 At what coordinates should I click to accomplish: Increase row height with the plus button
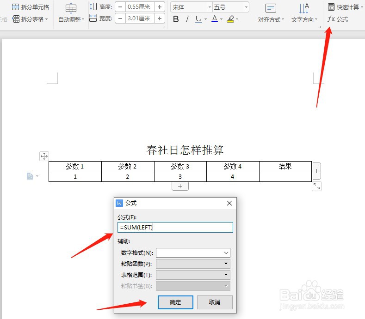(x=160, y=7)
